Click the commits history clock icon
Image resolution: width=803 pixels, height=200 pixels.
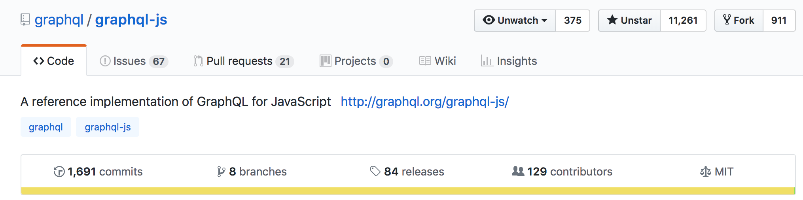click(59, 172)
